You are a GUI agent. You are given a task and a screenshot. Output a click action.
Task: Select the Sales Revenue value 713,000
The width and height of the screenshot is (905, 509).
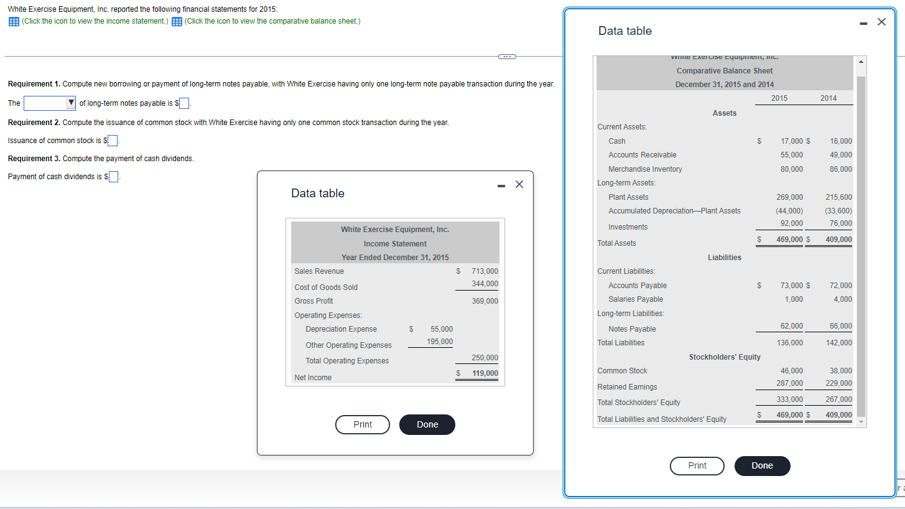pos(485,271)
